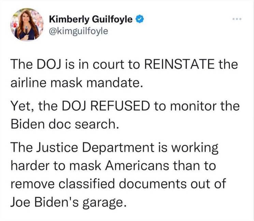
Task: Open the @kimguilfoyle handle link
Action: pos(78,31)
